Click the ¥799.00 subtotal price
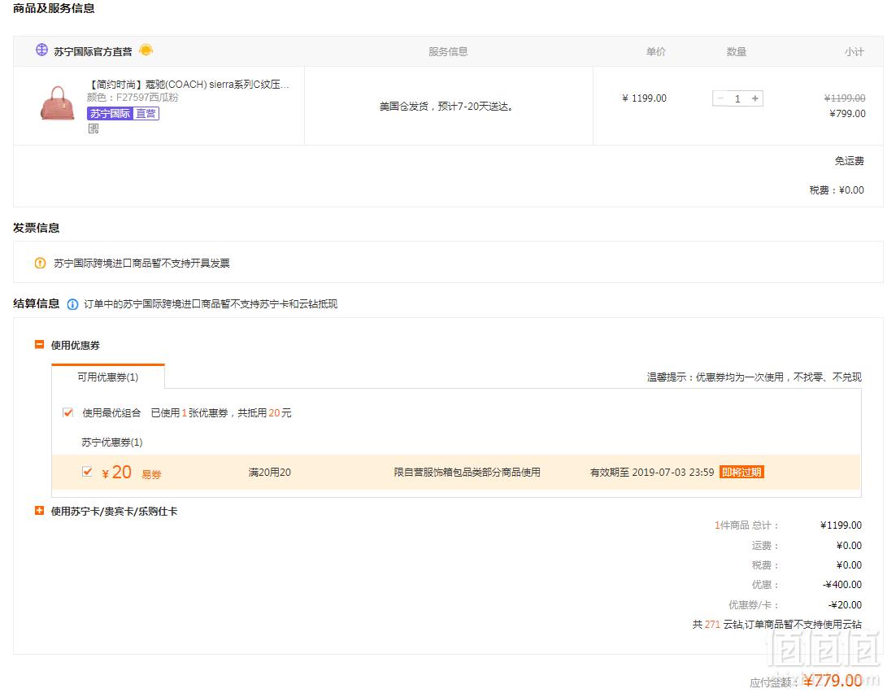 pyautogui.click(x=847, y=113)
